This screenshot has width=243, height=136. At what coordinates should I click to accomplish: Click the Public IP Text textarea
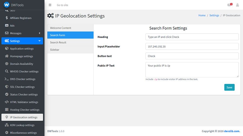[x=192, y=70]
